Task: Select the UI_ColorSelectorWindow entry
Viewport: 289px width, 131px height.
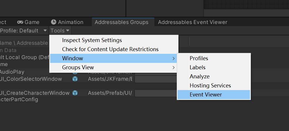Action: coord(31,79)
